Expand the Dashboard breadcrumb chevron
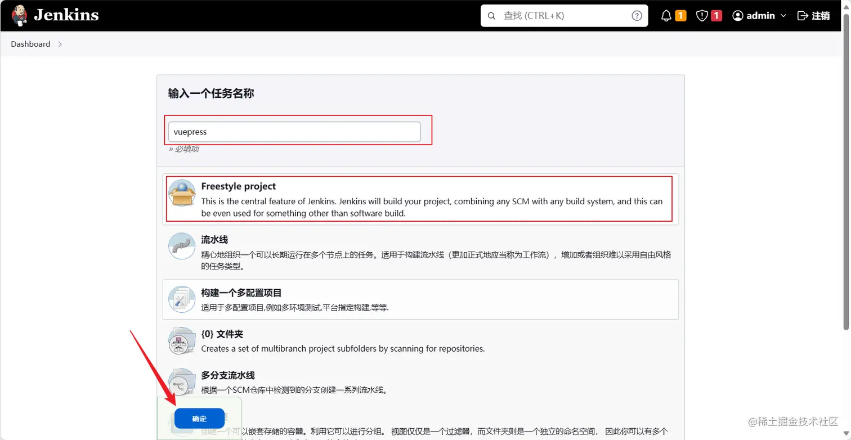This screenshot has width=851, height=440. pos(60,44)
